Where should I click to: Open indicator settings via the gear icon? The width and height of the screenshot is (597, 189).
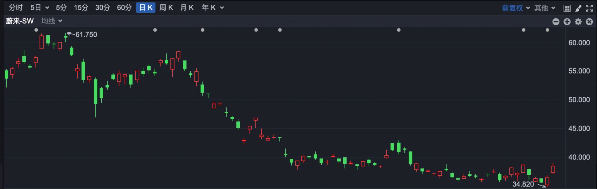(x=578, y=21)
